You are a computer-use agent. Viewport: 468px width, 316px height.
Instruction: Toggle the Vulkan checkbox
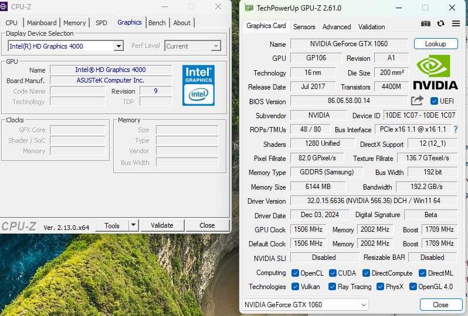pos(295,287)
